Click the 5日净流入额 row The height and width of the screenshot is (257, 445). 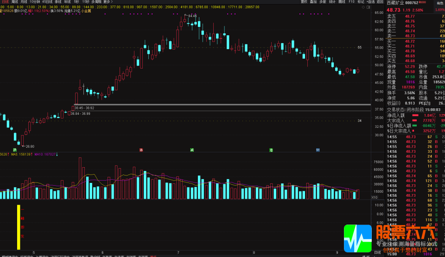tap(415, 125)
